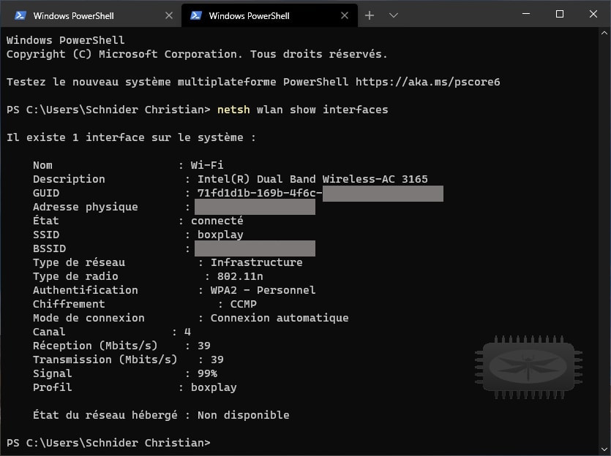Click the 'Réception (Mbits/s)' label
The height and width of the screenshot is (456, 611).
[95, 346]
